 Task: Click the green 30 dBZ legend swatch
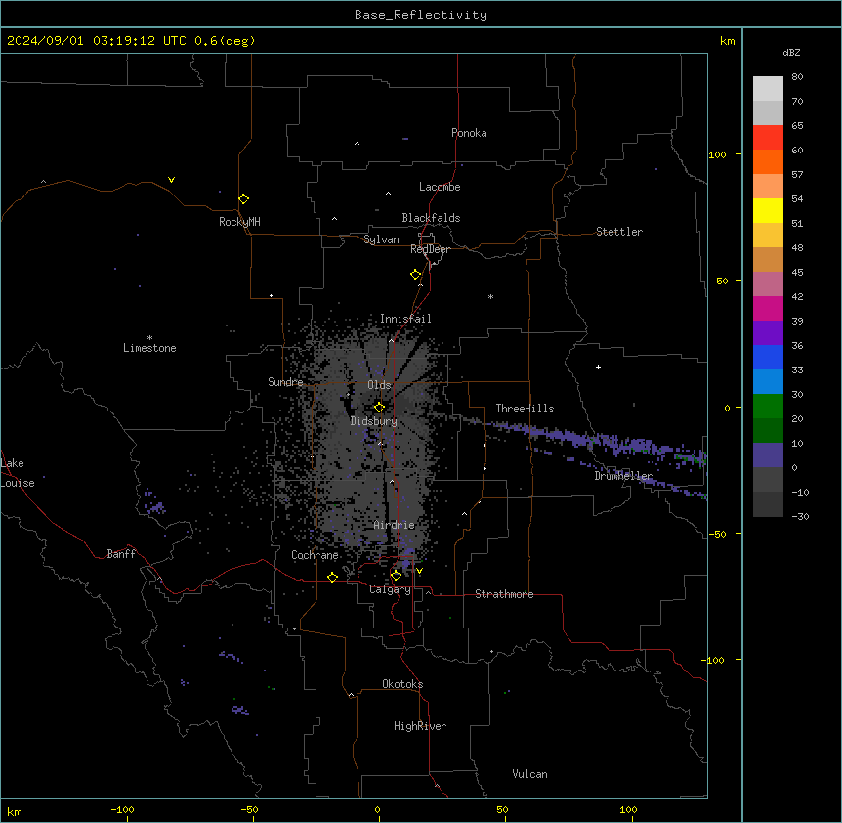pos(768,407)
